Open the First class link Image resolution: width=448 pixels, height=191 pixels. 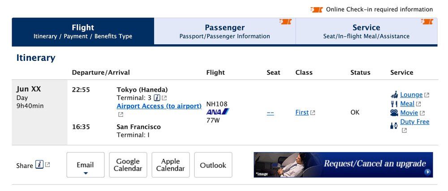point(302,113)
